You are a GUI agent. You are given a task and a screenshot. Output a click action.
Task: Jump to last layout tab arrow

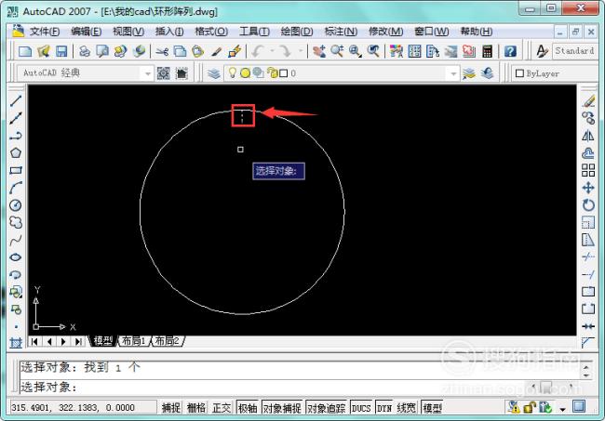[78, 341]
